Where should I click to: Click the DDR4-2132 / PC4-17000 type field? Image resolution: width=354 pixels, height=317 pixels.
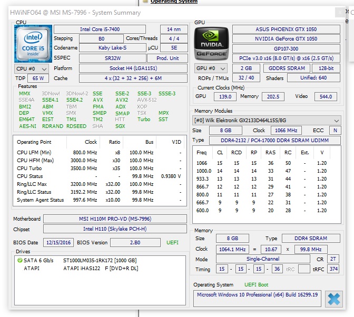click(275, 141)
